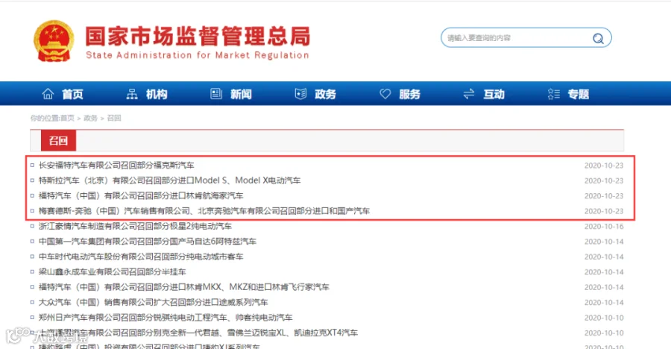Click date 2020-10-23 of 特斯拉 row
This screenshot has height=349, width=671.
(604, 180)
